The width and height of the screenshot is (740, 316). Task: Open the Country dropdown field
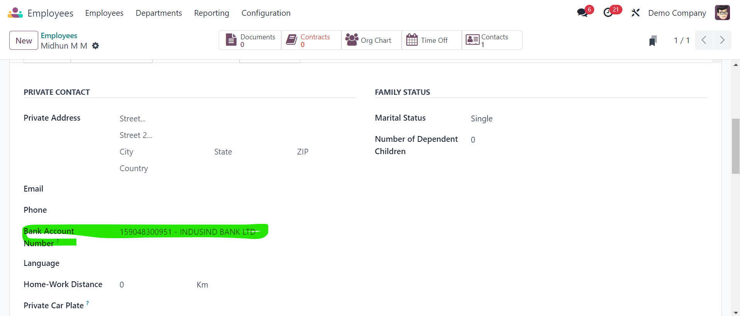pos(238,168)
